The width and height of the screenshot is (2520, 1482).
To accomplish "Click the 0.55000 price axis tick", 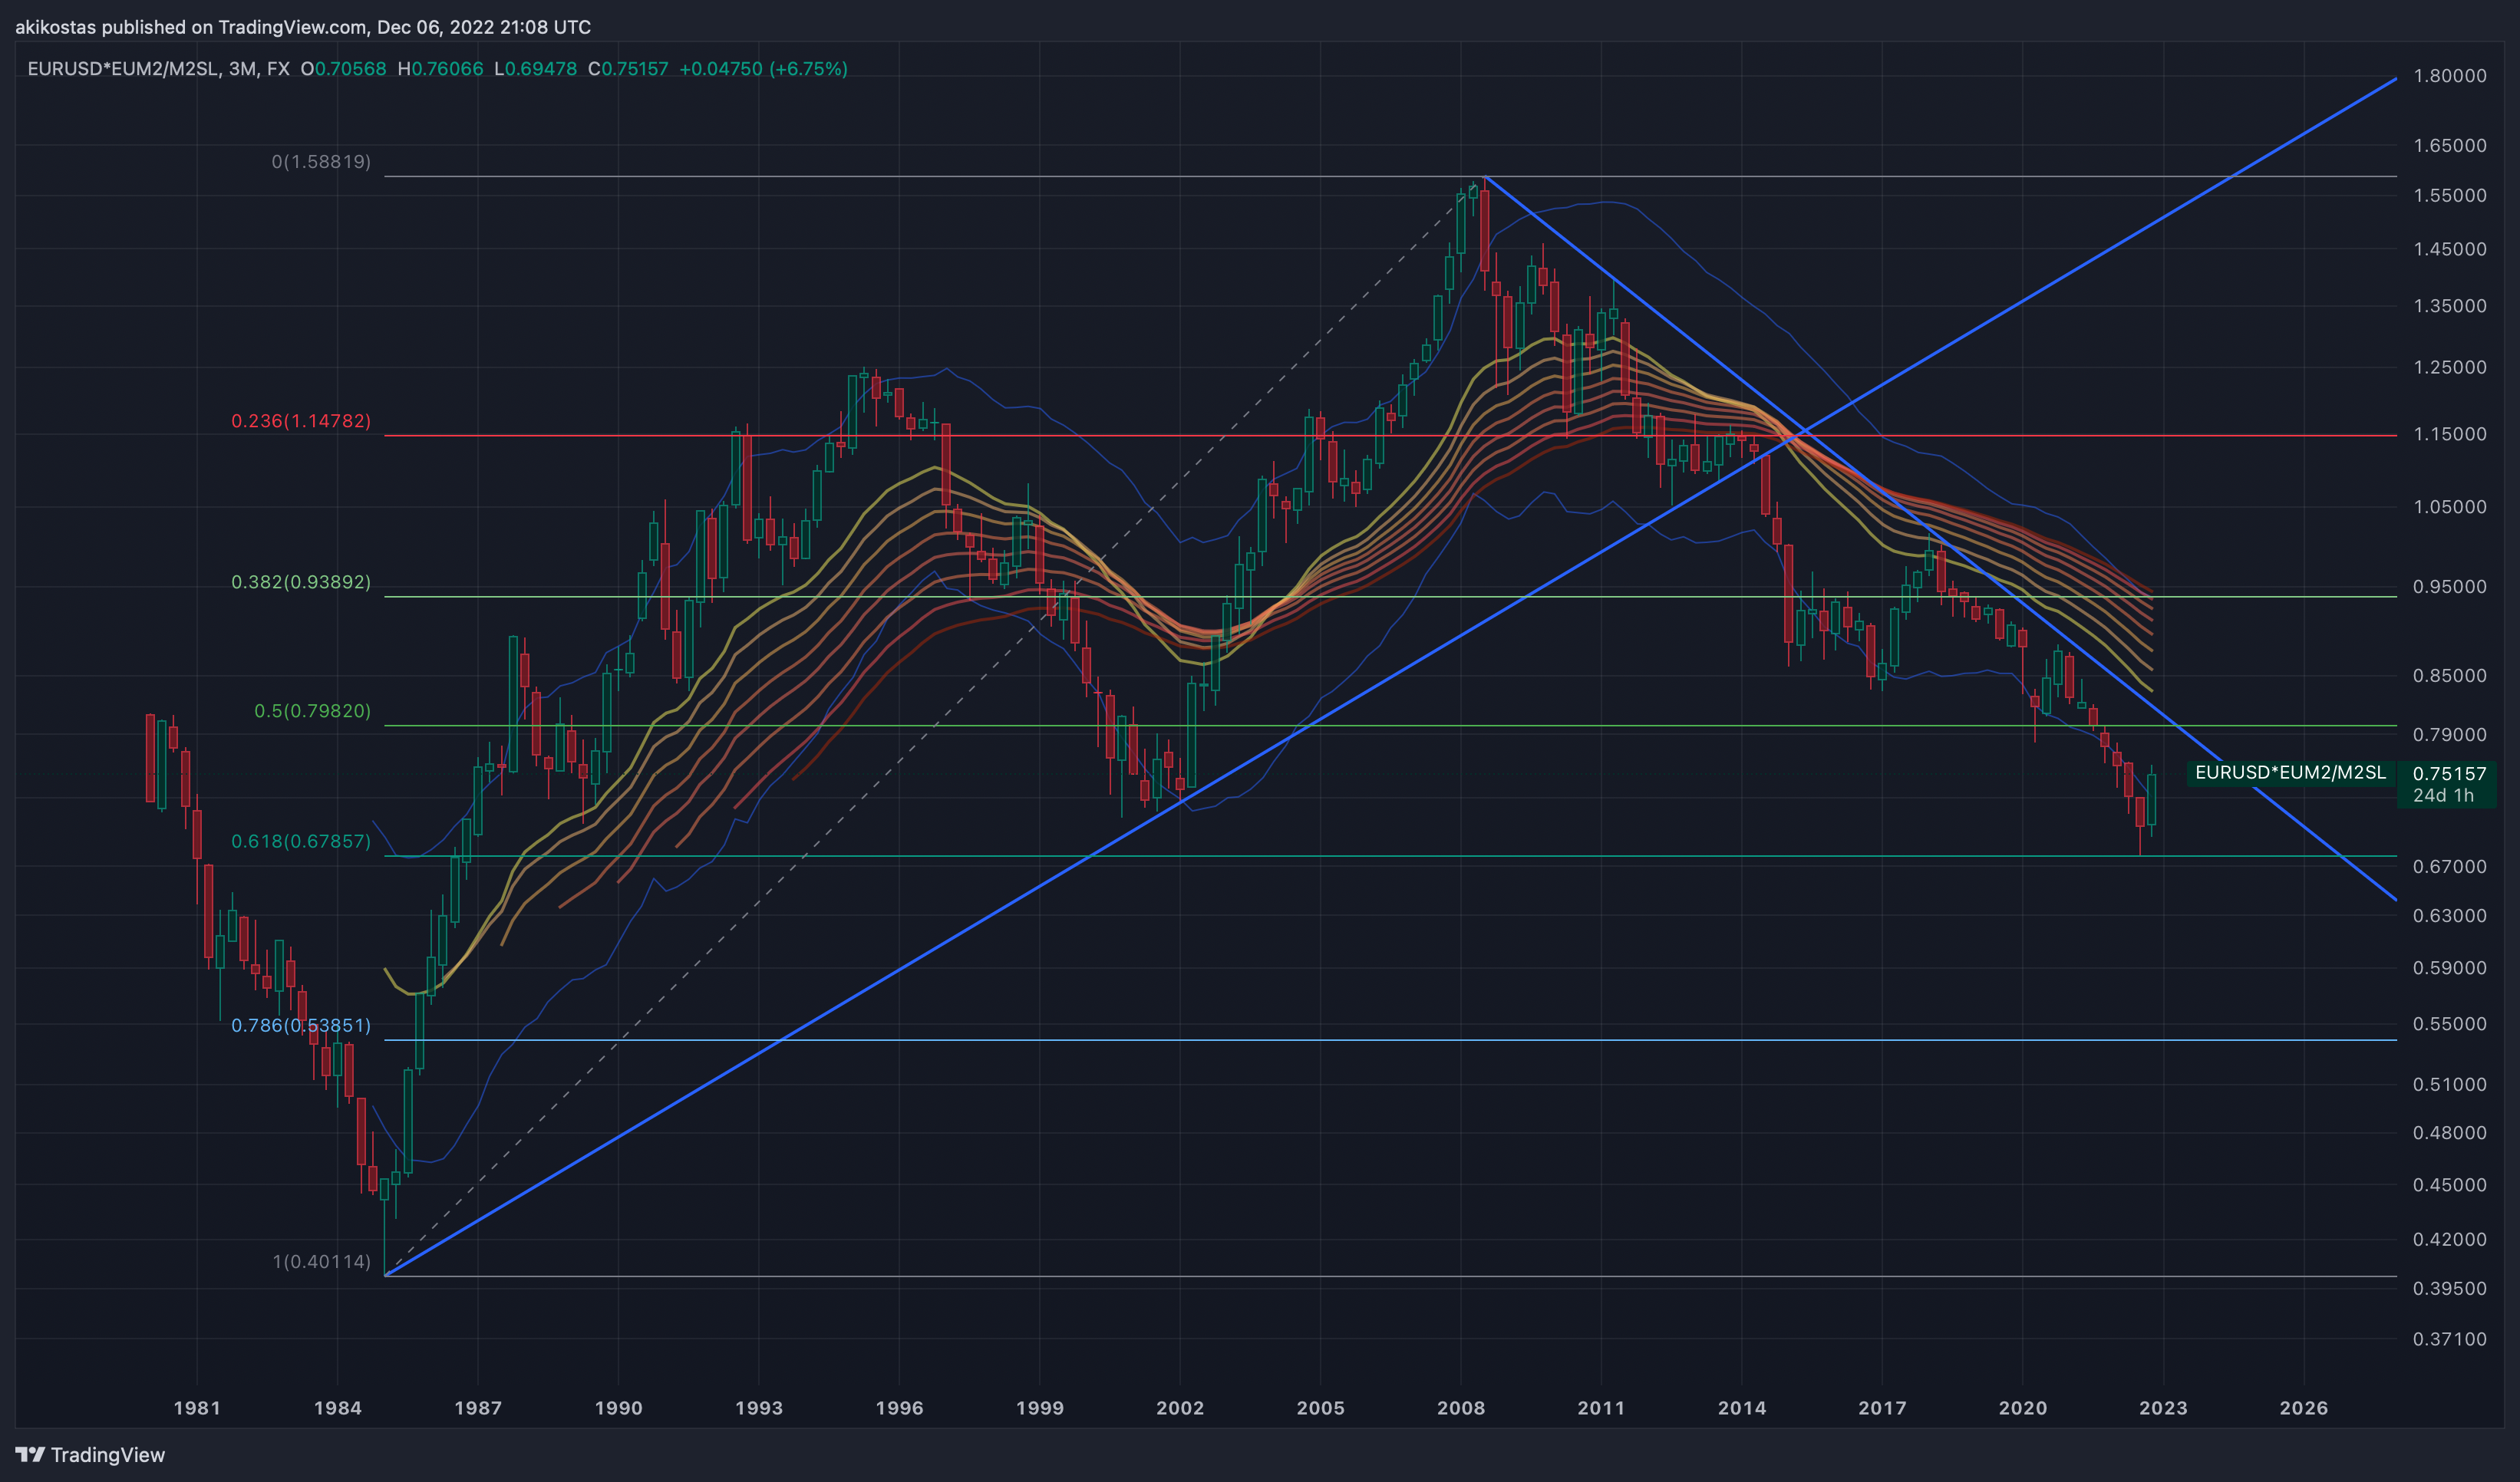I will (x=2449, y=1024).
